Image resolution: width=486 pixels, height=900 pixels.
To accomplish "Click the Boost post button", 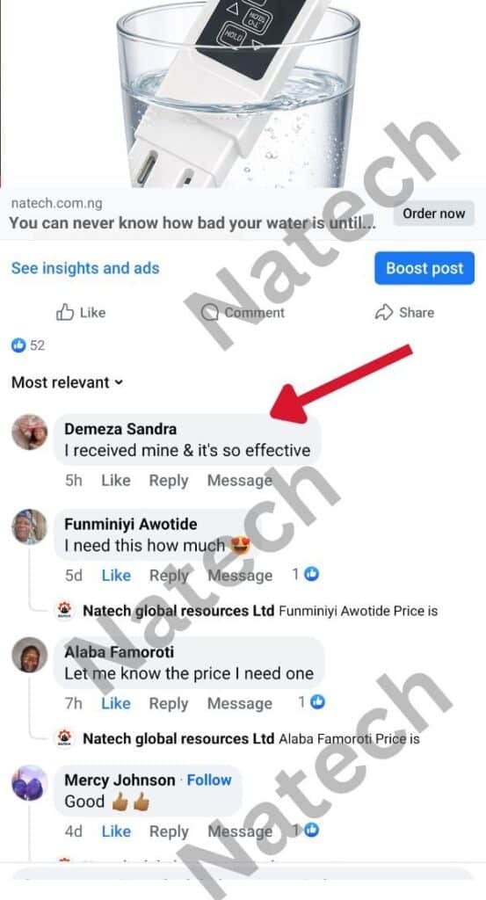I will tap(424, 268).
